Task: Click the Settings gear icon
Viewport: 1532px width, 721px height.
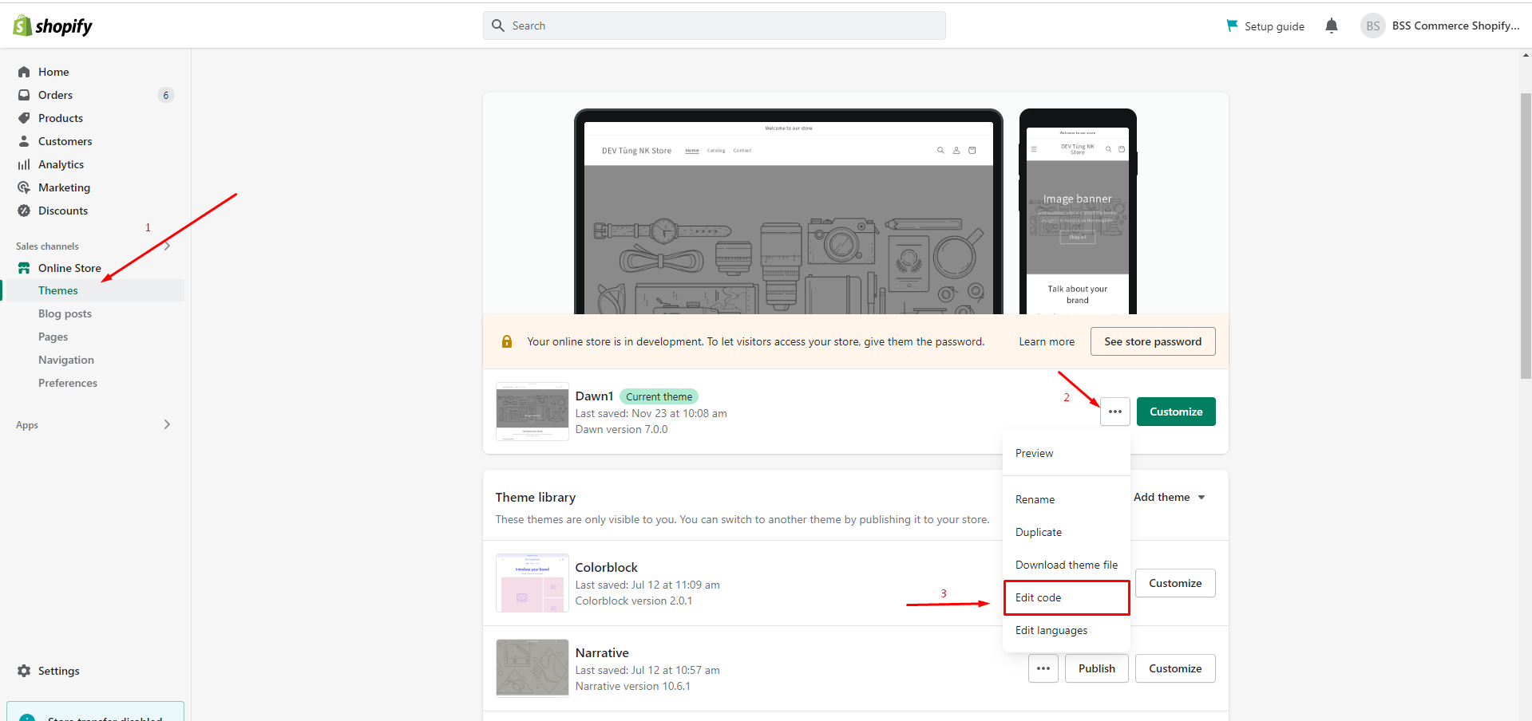Action: click(x=24, y=671)
